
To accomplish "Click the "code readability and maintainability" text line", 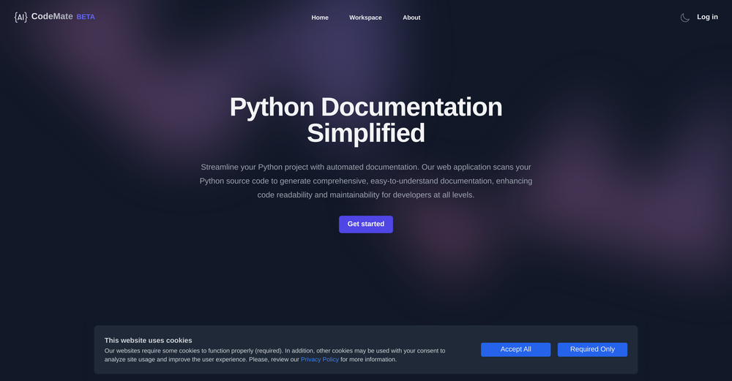I will 366,195.
